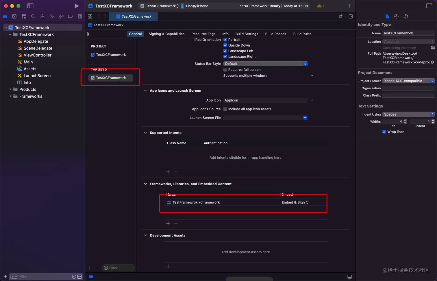Run the project with the play button
The height and width of the screenshot is (281, 437).
tap(77, 6)
